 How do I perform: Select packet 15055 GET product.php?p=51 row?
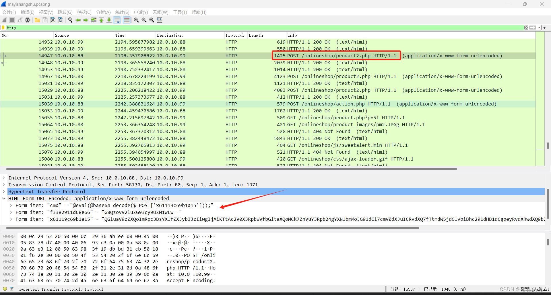[x=268, y=118]
